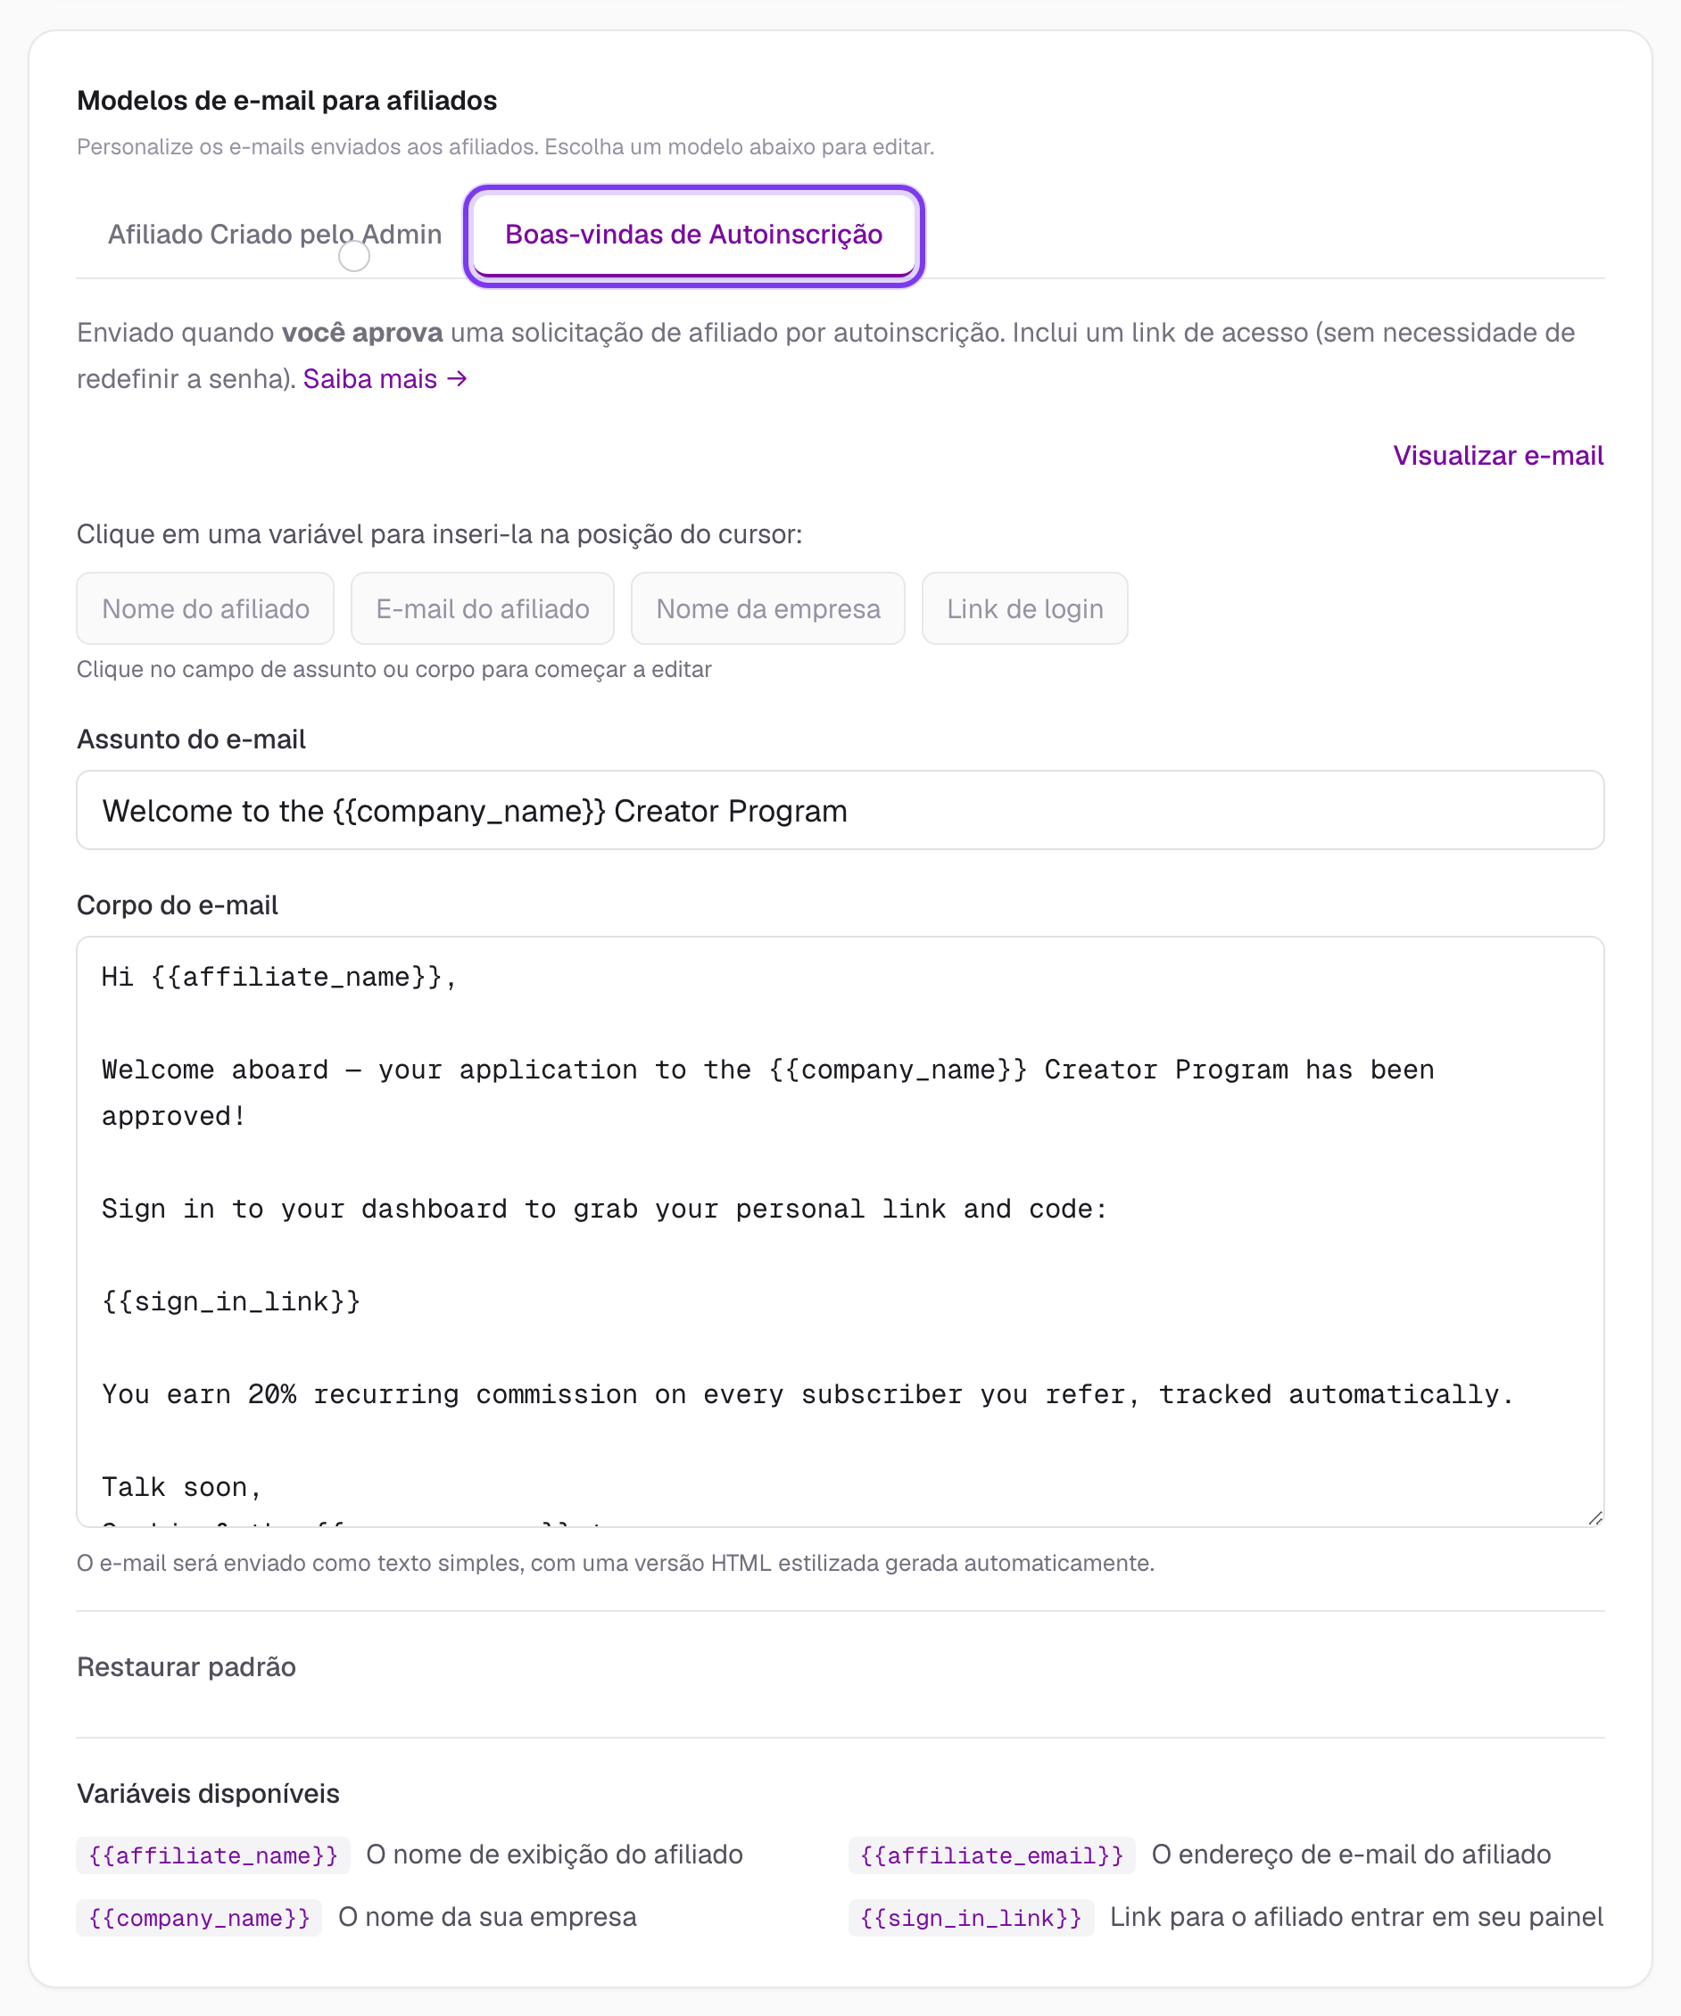1681x2016 pixels.
Task: Click the {{sign_in_link}} line in email body
Action: [x=231, y=1301]
